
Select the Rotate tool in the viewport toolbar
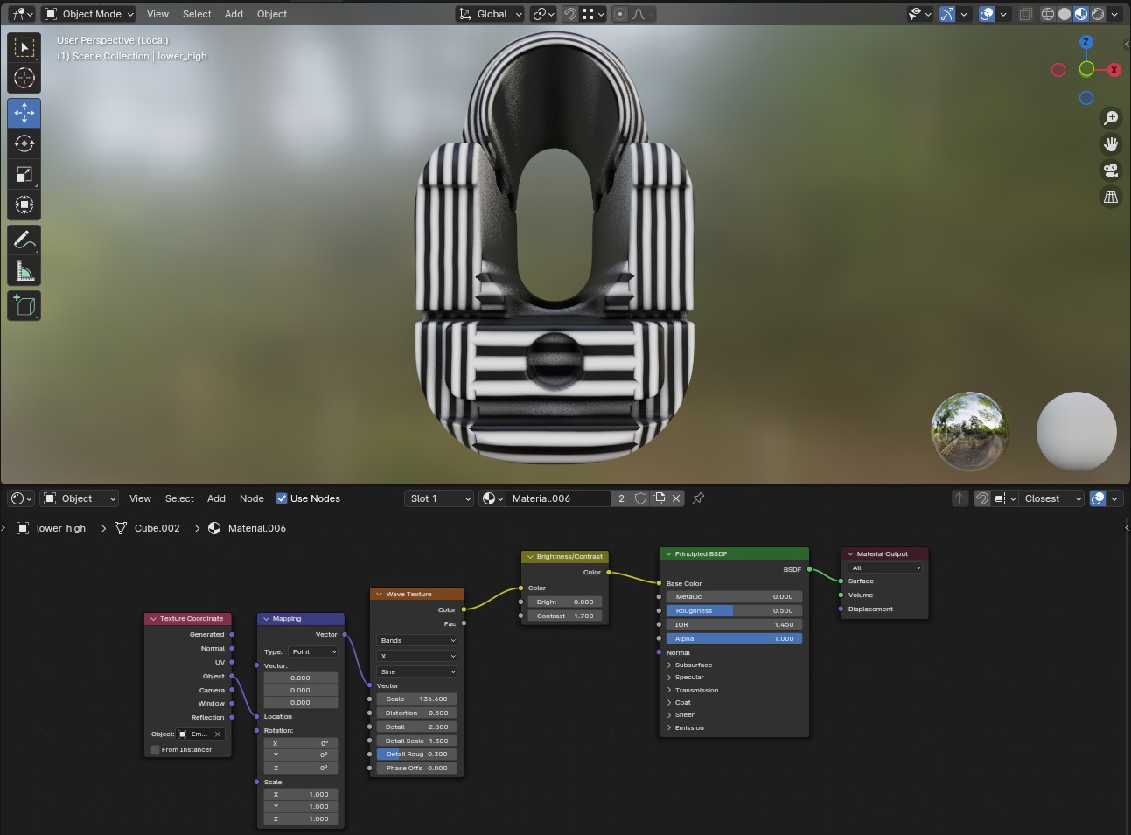pyautogui.click(x=24, y=143)
